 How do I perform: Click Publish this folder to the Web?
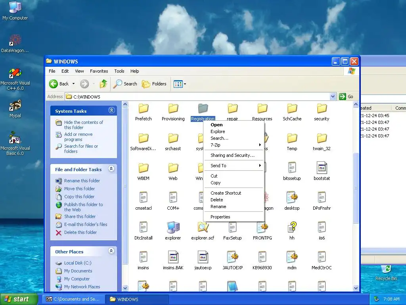[x=83, y=207]
